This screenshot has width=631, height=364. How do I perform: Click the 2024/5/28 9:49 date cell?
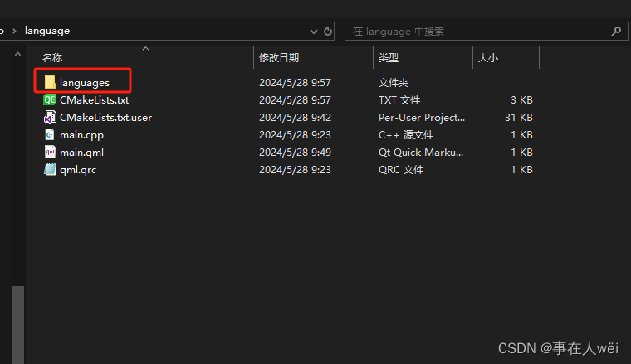(x=295, y=153)
